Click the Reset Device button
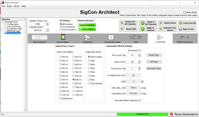 click(167, 23)
